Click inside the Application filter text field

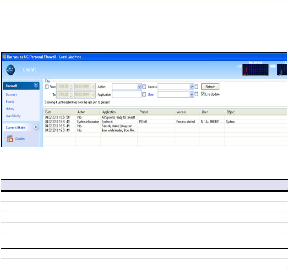127,94
